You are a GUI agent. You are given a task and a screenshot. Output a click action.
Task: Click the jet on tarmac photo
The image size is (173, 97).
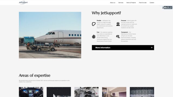point(50,35)
